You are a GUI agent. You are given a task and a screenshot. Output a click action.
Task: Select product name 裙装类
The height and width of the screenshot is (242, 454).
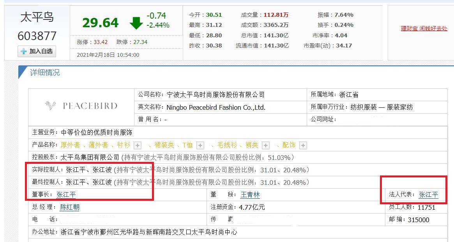(164, 145)
